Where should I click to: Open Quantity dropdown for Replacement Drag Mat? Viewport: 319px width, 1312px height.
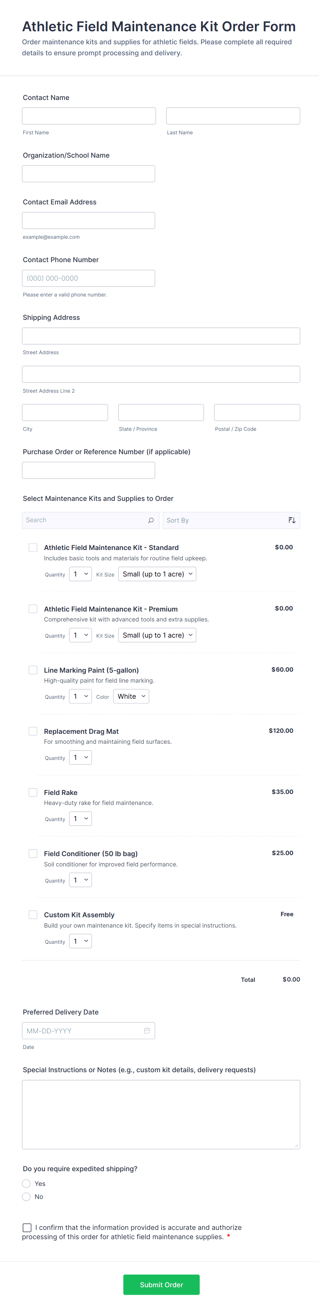pyautogui.click(x=80, y=758)
